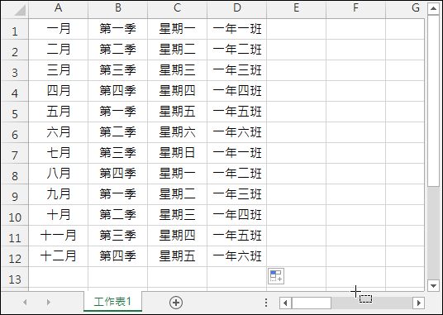Screen dimensions: 443x315
Task: Select cell containing 十二月
Action: pos(58,256)
